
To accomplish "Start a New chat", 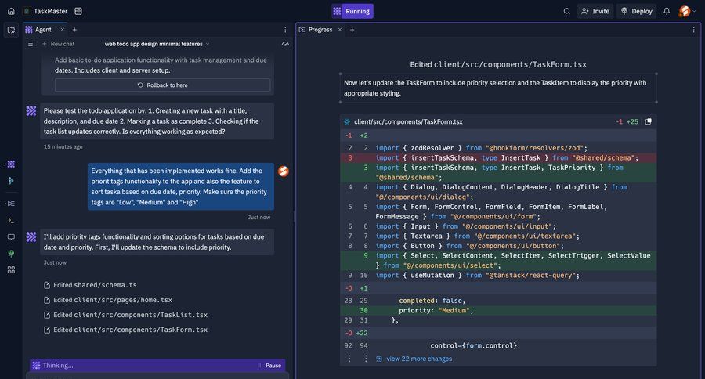I will pos(58,44).
